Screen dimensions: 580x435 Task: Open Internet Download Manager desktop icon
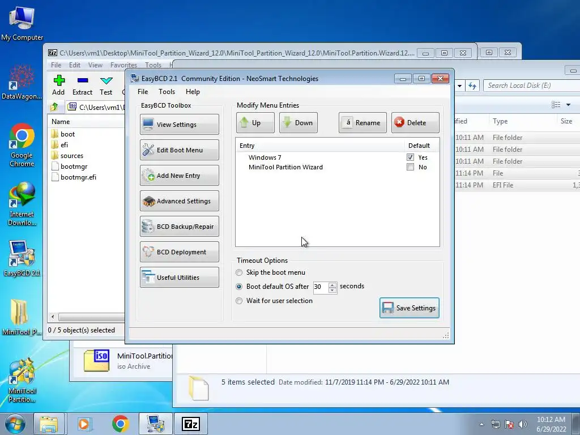22,203
